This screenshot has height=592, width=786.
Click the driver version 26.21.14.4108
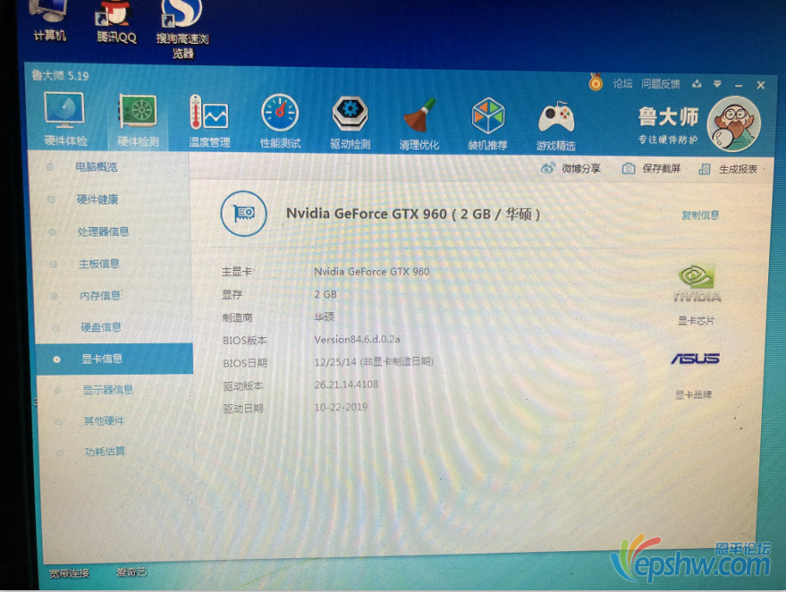point(346,385)
